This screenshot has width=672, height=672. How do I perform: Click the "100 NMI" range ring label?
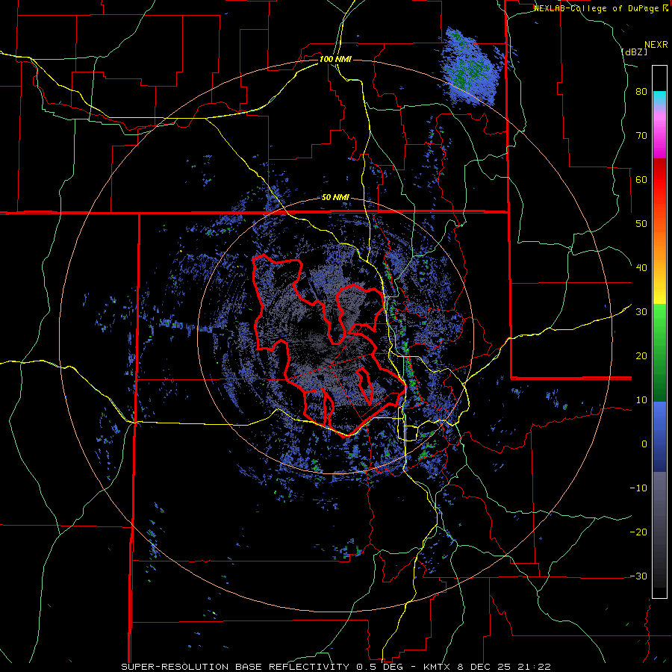coord(335,59)
